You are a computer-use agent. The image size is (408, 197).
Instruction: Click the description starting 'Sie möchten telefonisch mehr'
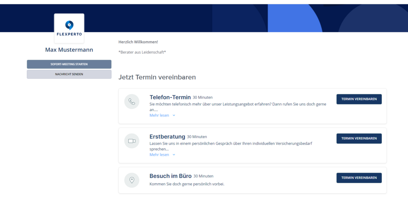click(x=238, y=107)
